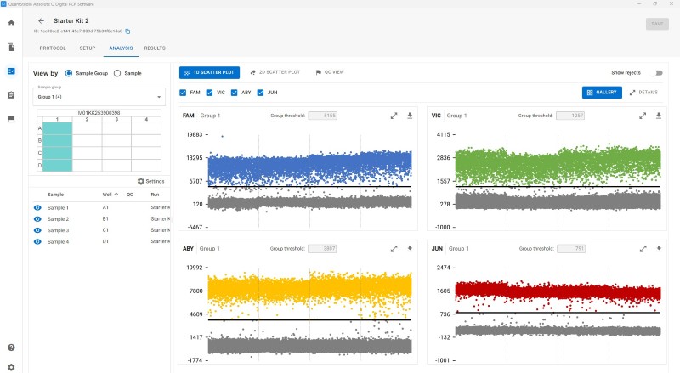
Task: Click the Home icon in left sidebar
Action: pos(11,23)
